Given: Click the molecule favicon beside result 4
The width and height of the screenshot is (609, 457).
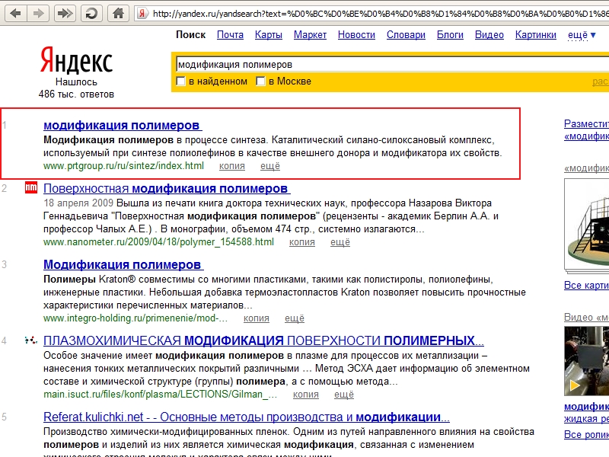Looking at the screenshot, I should tap(31, 340).
